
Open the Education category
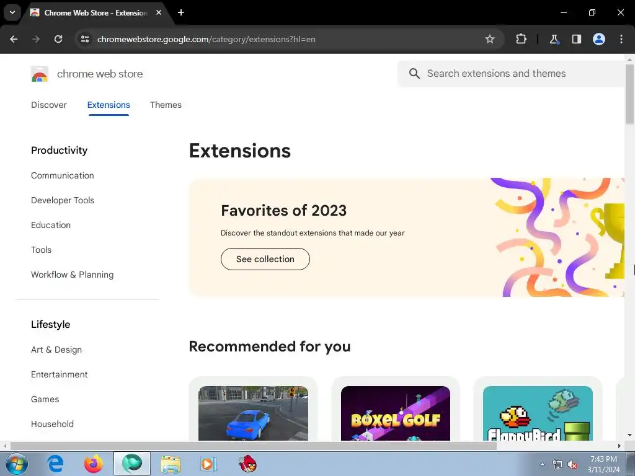click(51, 225)
